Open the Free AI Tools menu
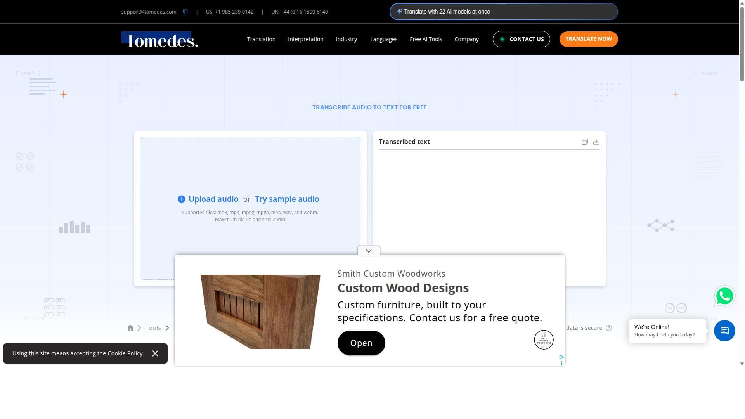The height and width of the screenshot is (419, 745). [426, 39]
